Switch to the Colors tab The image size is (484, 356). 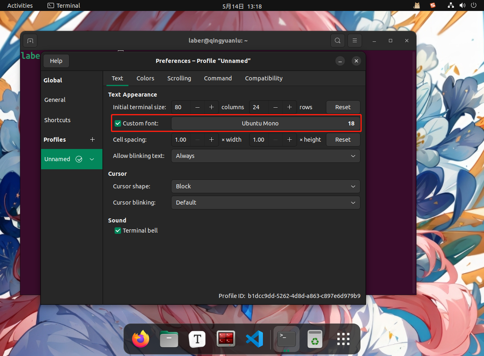tap(145, 78)
